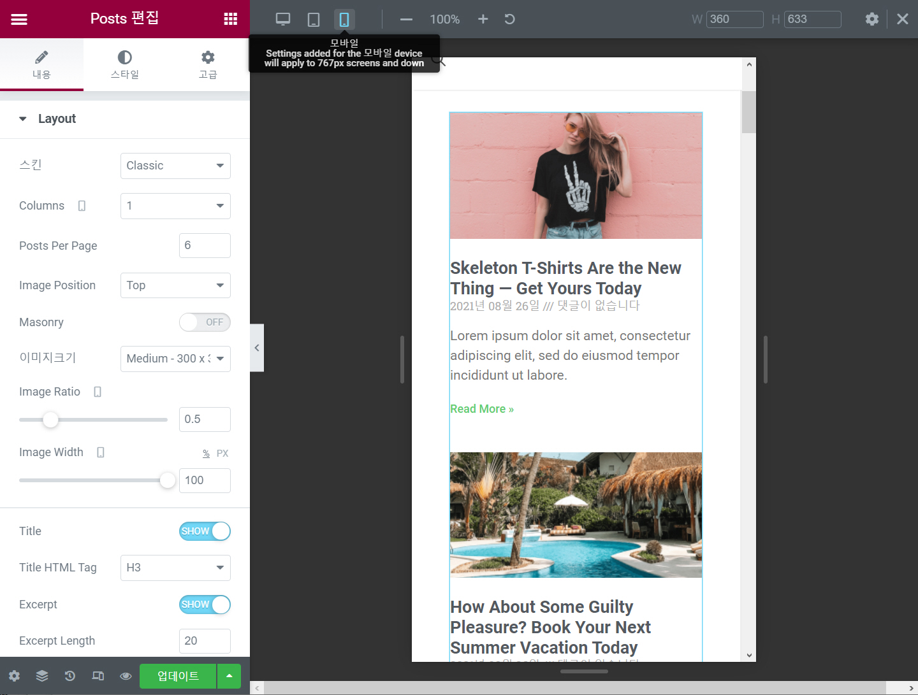The image size is (918, 695).
Task: Click the 2021년 08월 26일 post date text
Action: [x=495, y=306]
